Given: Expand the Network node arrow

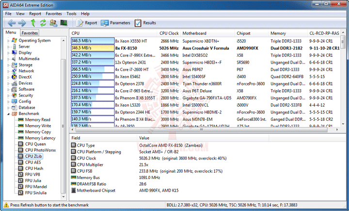Looking at the screenshot, I should point(8,71).
